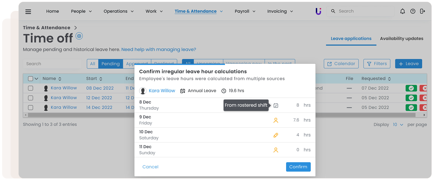434x181 pixels.
Task: Tick the checkbox for 14 Dec 2022 row
Action: (x=31, y=108)
